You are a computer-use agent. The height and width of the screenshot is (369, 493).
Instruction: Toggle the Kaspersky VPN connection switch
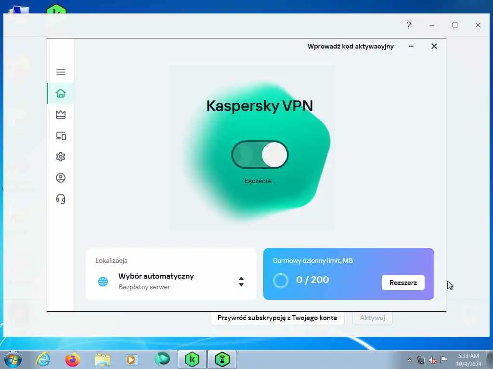pyautogui.click(x=259, y=155)
